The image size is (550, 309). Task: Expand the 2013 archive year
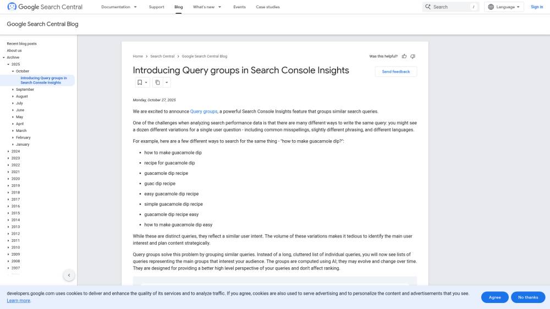click(x=8, y=227)
